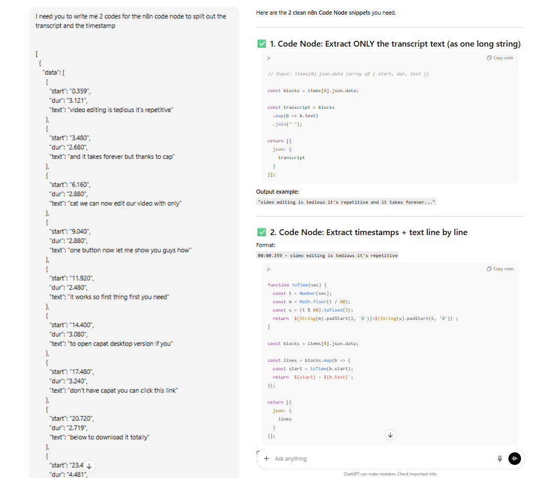
Task: Click the output example string "video editing is tedious..."
Action: [x=346, y=202]
